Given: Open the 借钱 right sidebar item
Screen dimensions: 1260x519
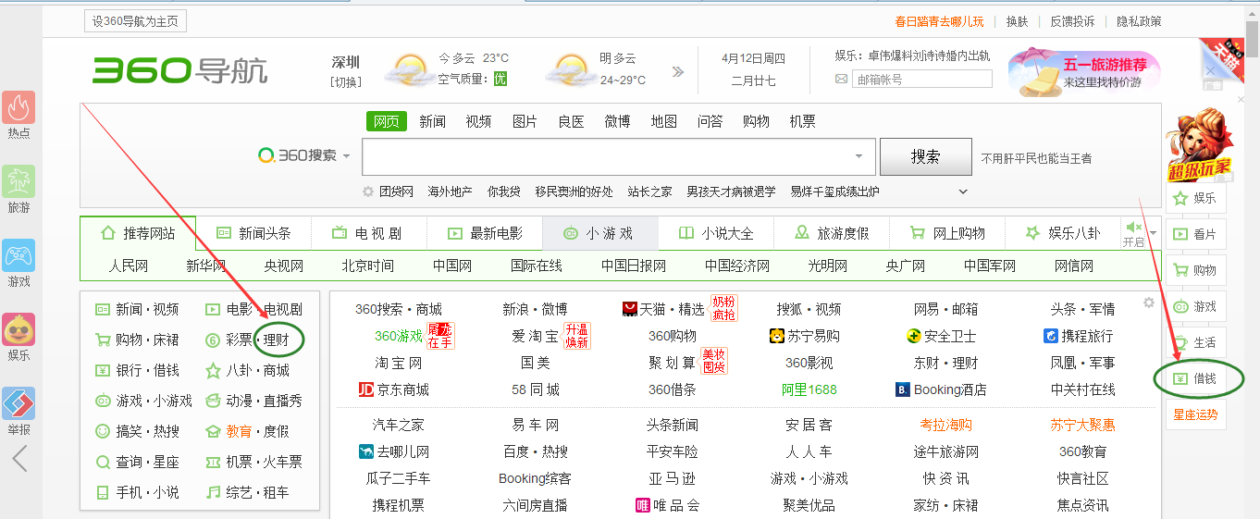Looking at the screenshot, I should click(1195, 378).
